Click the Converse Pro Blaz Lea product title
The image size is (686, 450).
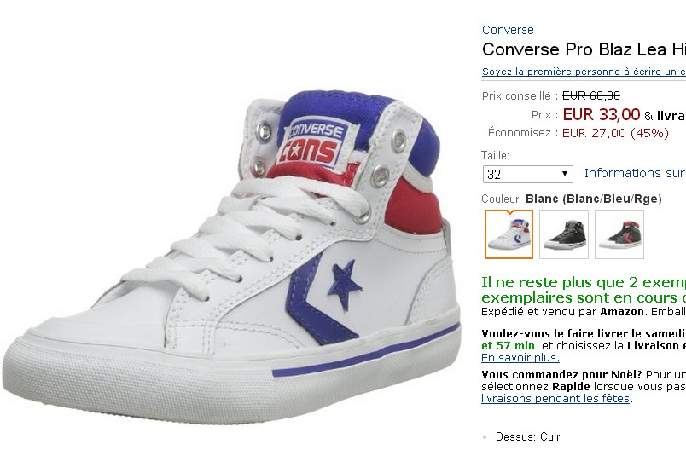(x=584, y=49)
